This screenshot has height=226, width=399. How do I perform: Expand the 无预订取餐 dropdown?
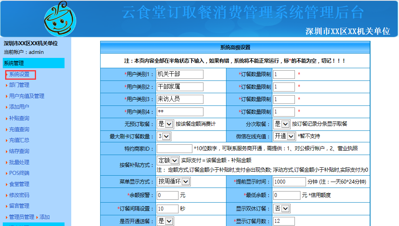tap(165, 124)
